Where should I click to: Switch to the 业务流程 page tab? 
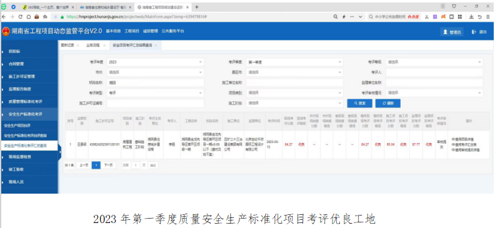pos(92,45)
